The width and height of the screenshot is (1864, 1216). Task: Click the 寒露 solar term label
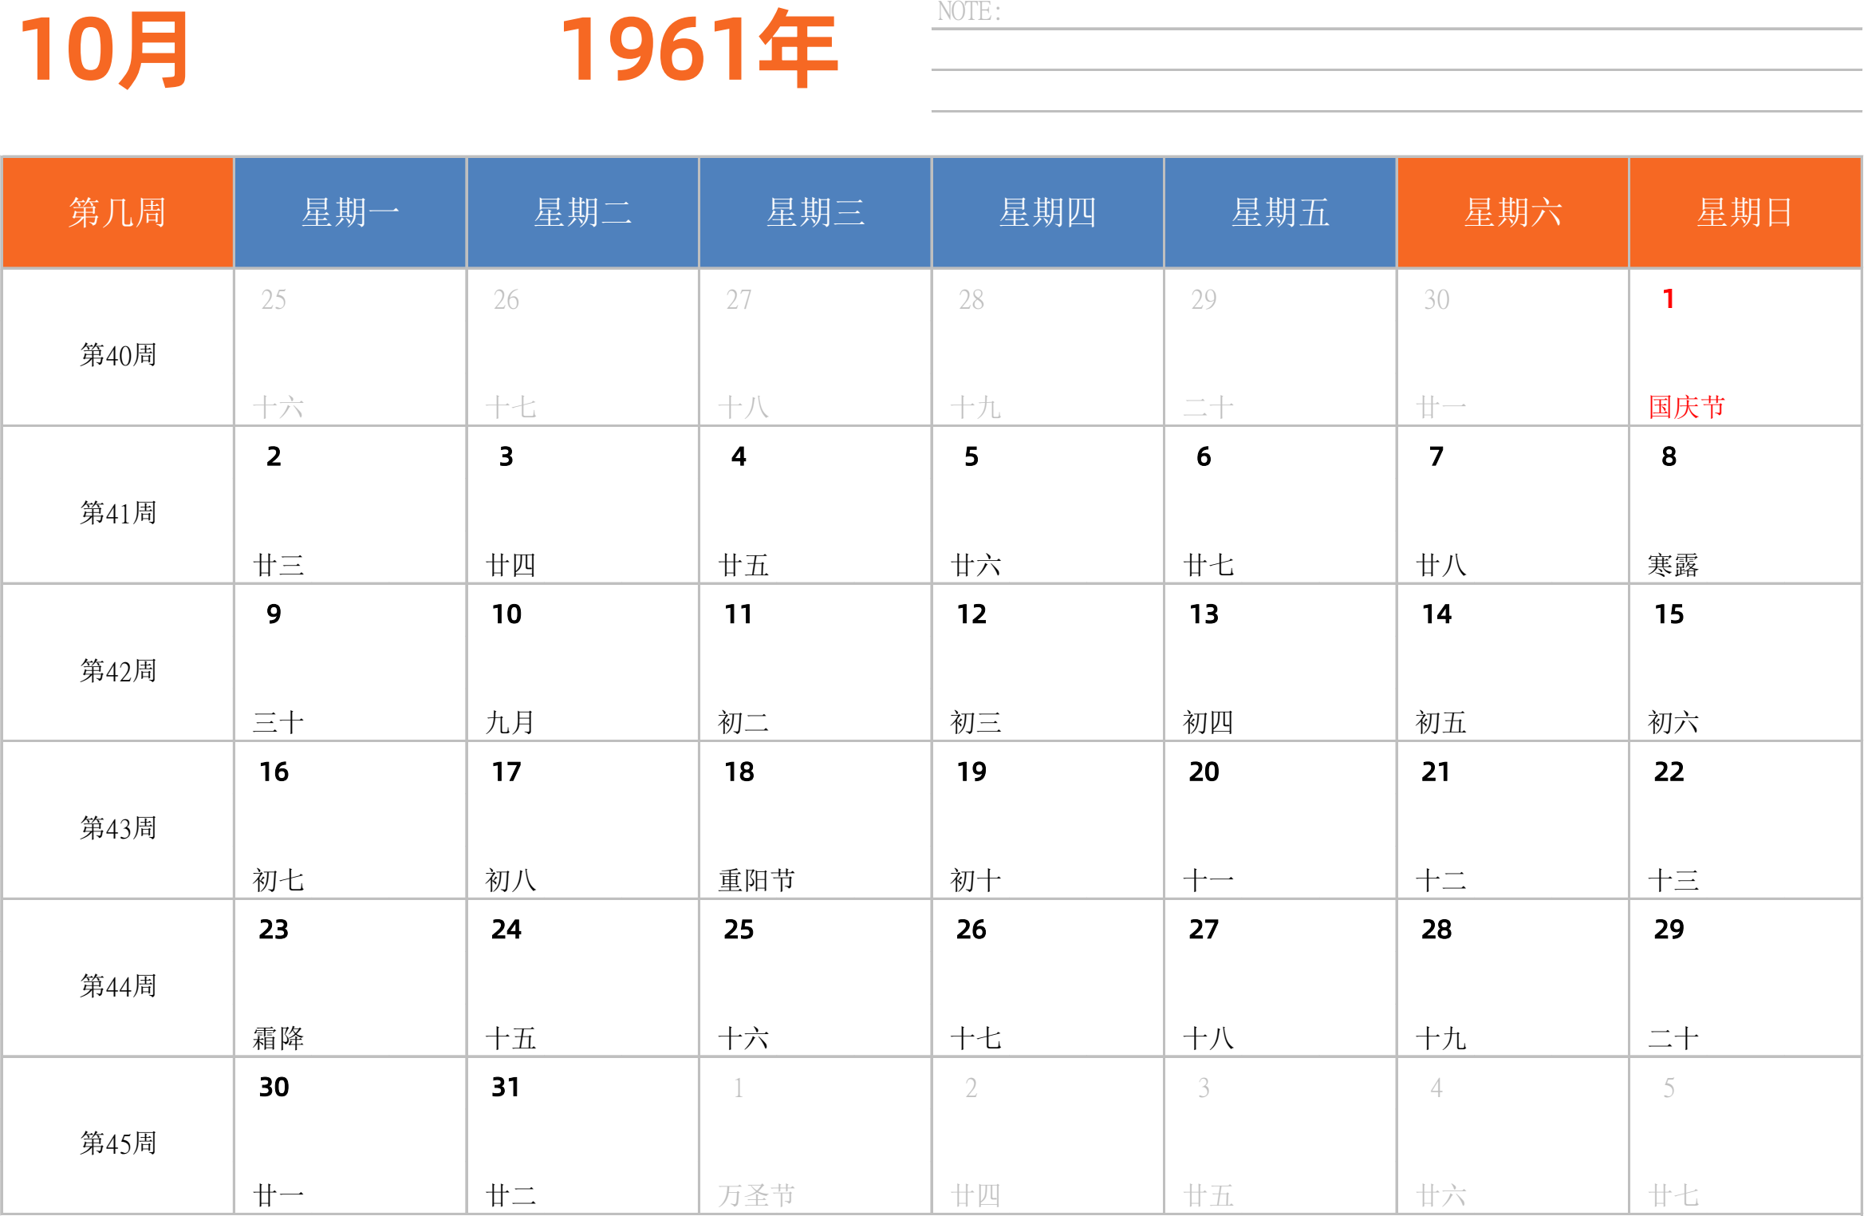click(1673, 565)
